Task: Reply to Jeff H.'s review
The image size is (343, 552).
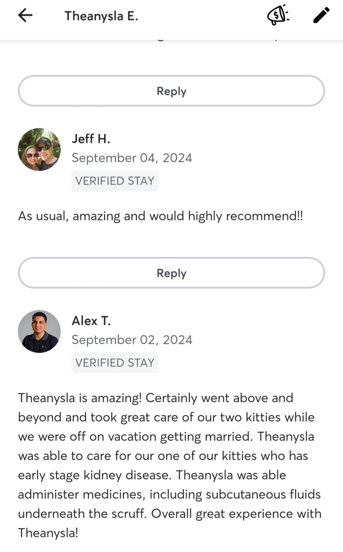Action: 172,273
